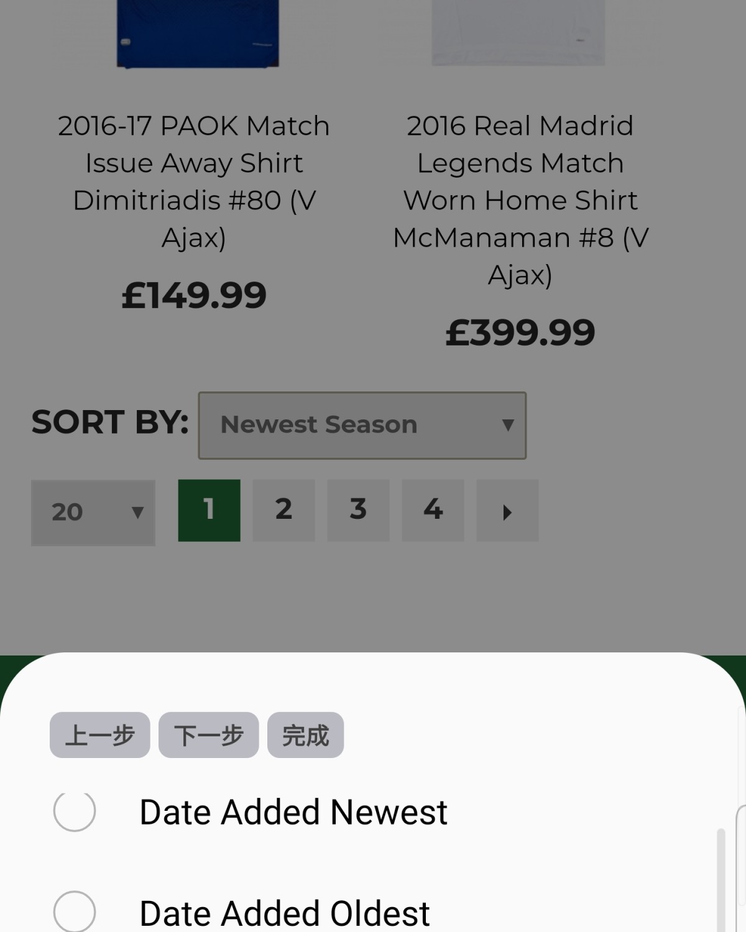Go to page 2
The height and width of the screenshot is (932, 746).
[x=283, y=511]
